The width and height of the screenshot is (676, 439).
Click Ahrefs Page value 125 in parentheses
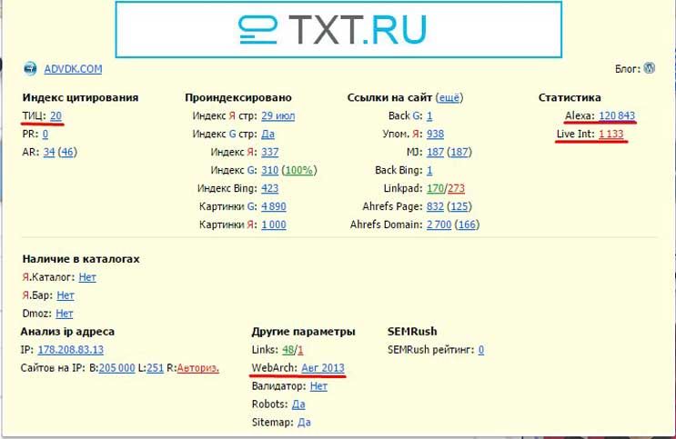pyautogui.click(x=459, y=206)
